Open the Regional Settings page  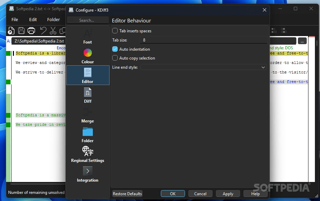pyautogui.click(x=87, y=155)
